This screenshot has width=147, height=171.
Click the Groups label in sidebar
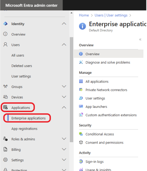pyautogui.click(x=17, y=87)
